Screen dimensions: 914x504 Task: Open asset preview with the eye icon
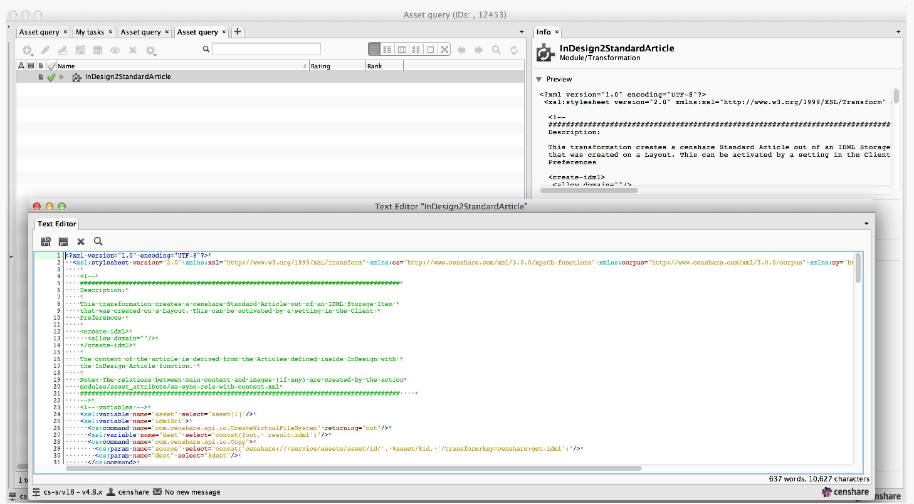(116, 49)
